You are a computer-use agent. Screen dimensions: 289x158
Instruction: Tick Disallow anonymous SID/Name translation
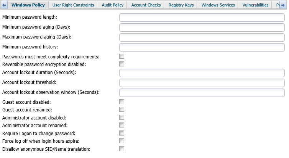(x=122, y=149)
